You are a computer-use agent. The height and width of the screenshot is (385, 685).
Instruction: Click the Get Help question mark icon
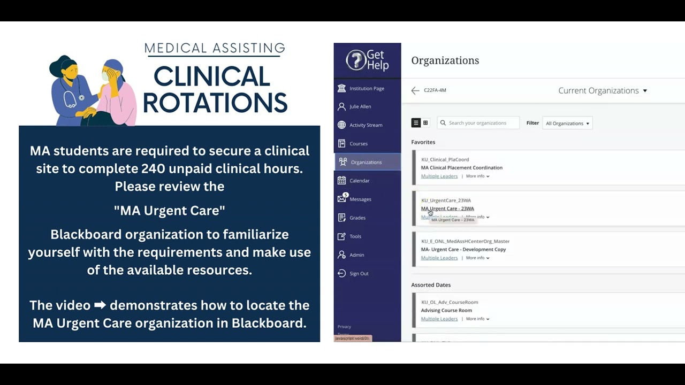click(x=355, y=60)
